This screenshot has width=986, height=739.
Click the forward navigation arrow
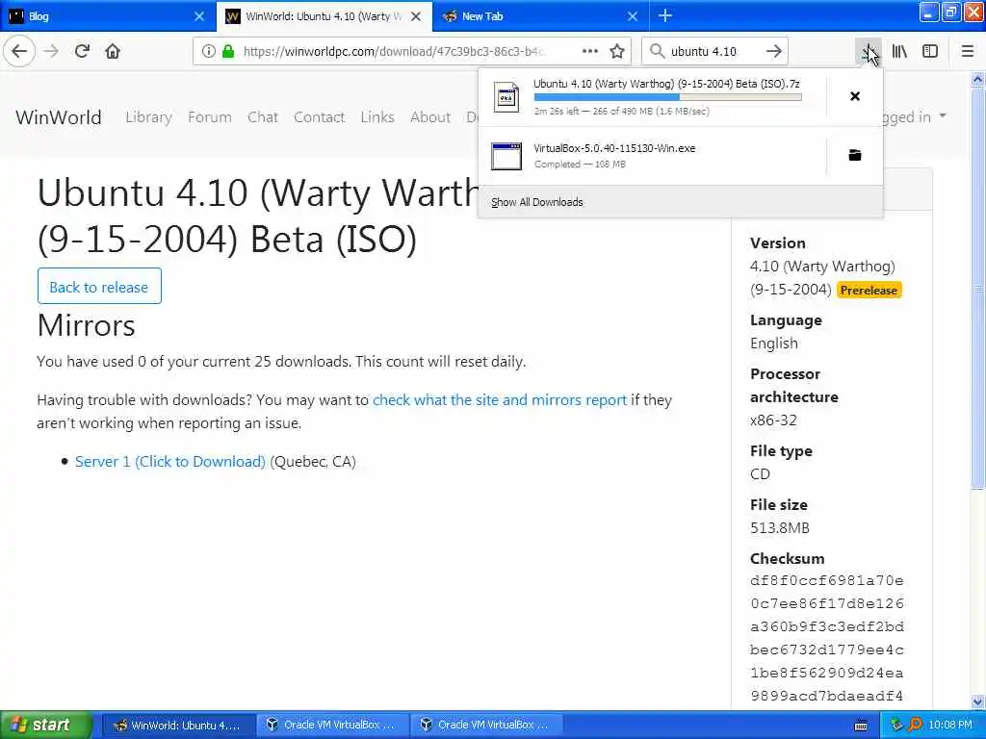click(x=52, y=51)
